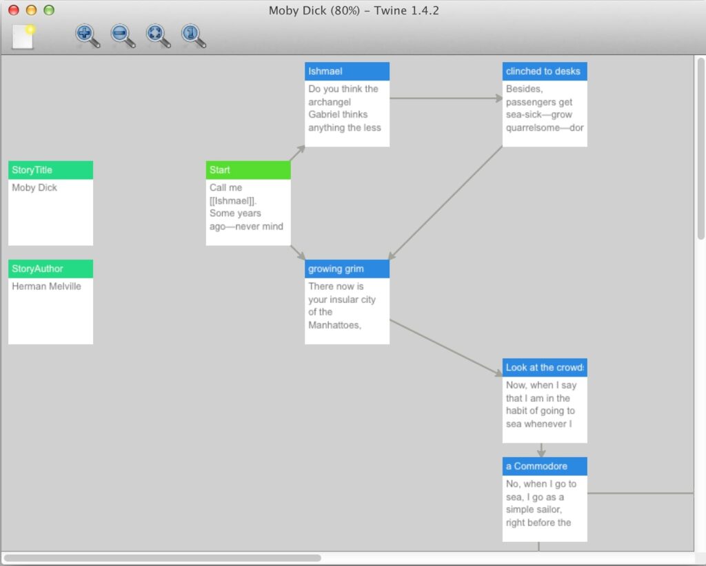Select the 'a Commodore' passage title
The height and width of the screenshot is (566, 706).
coord(545,466)
